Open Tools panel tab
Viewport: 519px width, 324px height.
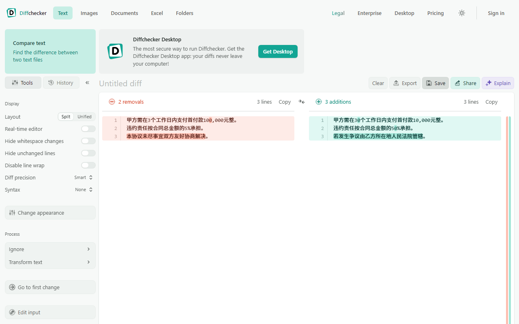(23, 83)
